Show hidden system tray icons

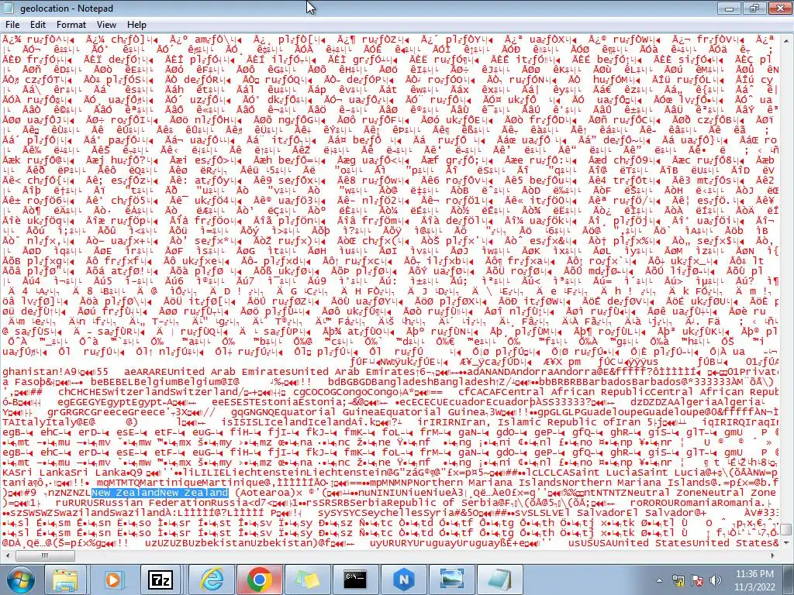pos(659,580)
